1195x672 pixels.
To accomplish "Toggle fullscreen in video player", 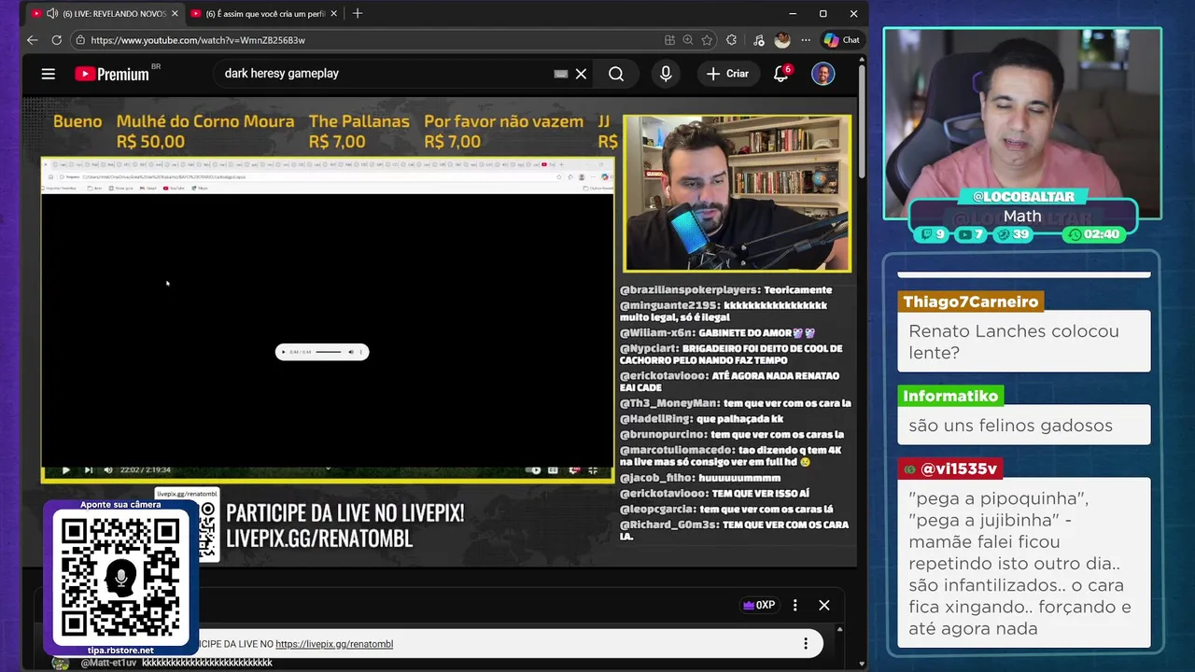I will (x=593, y=470).
